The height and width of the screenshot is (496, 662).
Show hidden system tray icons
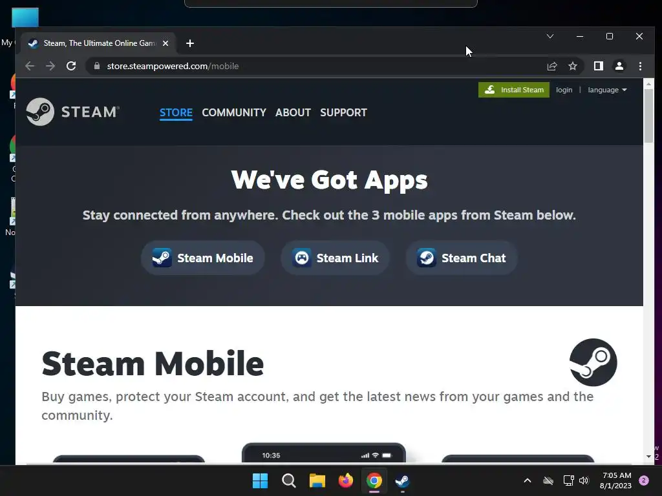[528, 480]
